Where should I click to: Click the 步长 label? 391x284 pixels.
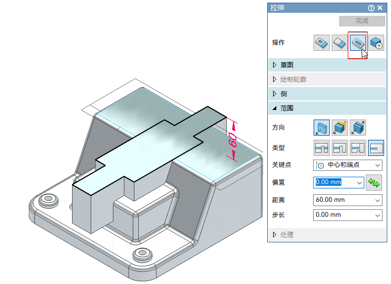pos(278,215)
